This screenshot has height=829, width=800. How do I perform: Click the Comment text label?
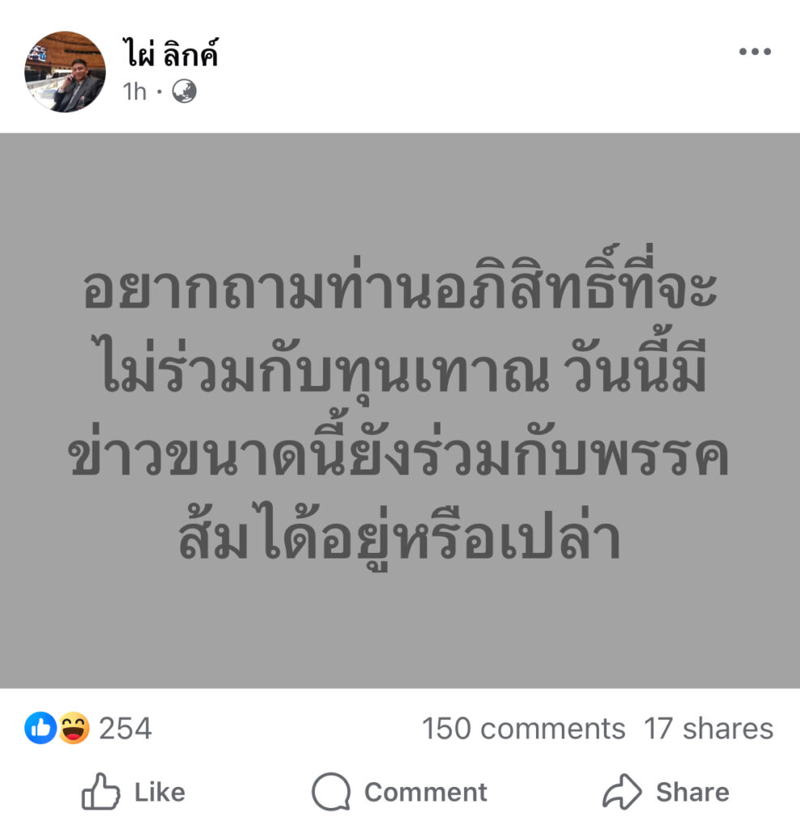pyautogui.click(x=426, y=792)
